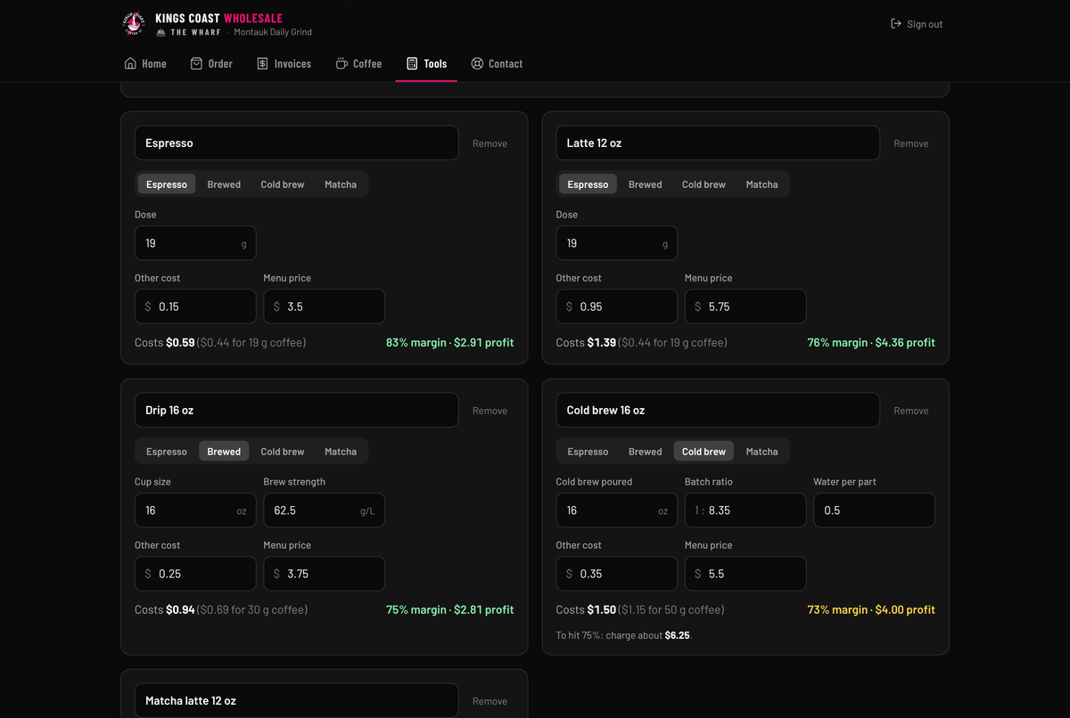Focus the Latte 12 oz Dose field
Image resolution: width=1070 pixels, height=718 pixels.
point(616,243)
